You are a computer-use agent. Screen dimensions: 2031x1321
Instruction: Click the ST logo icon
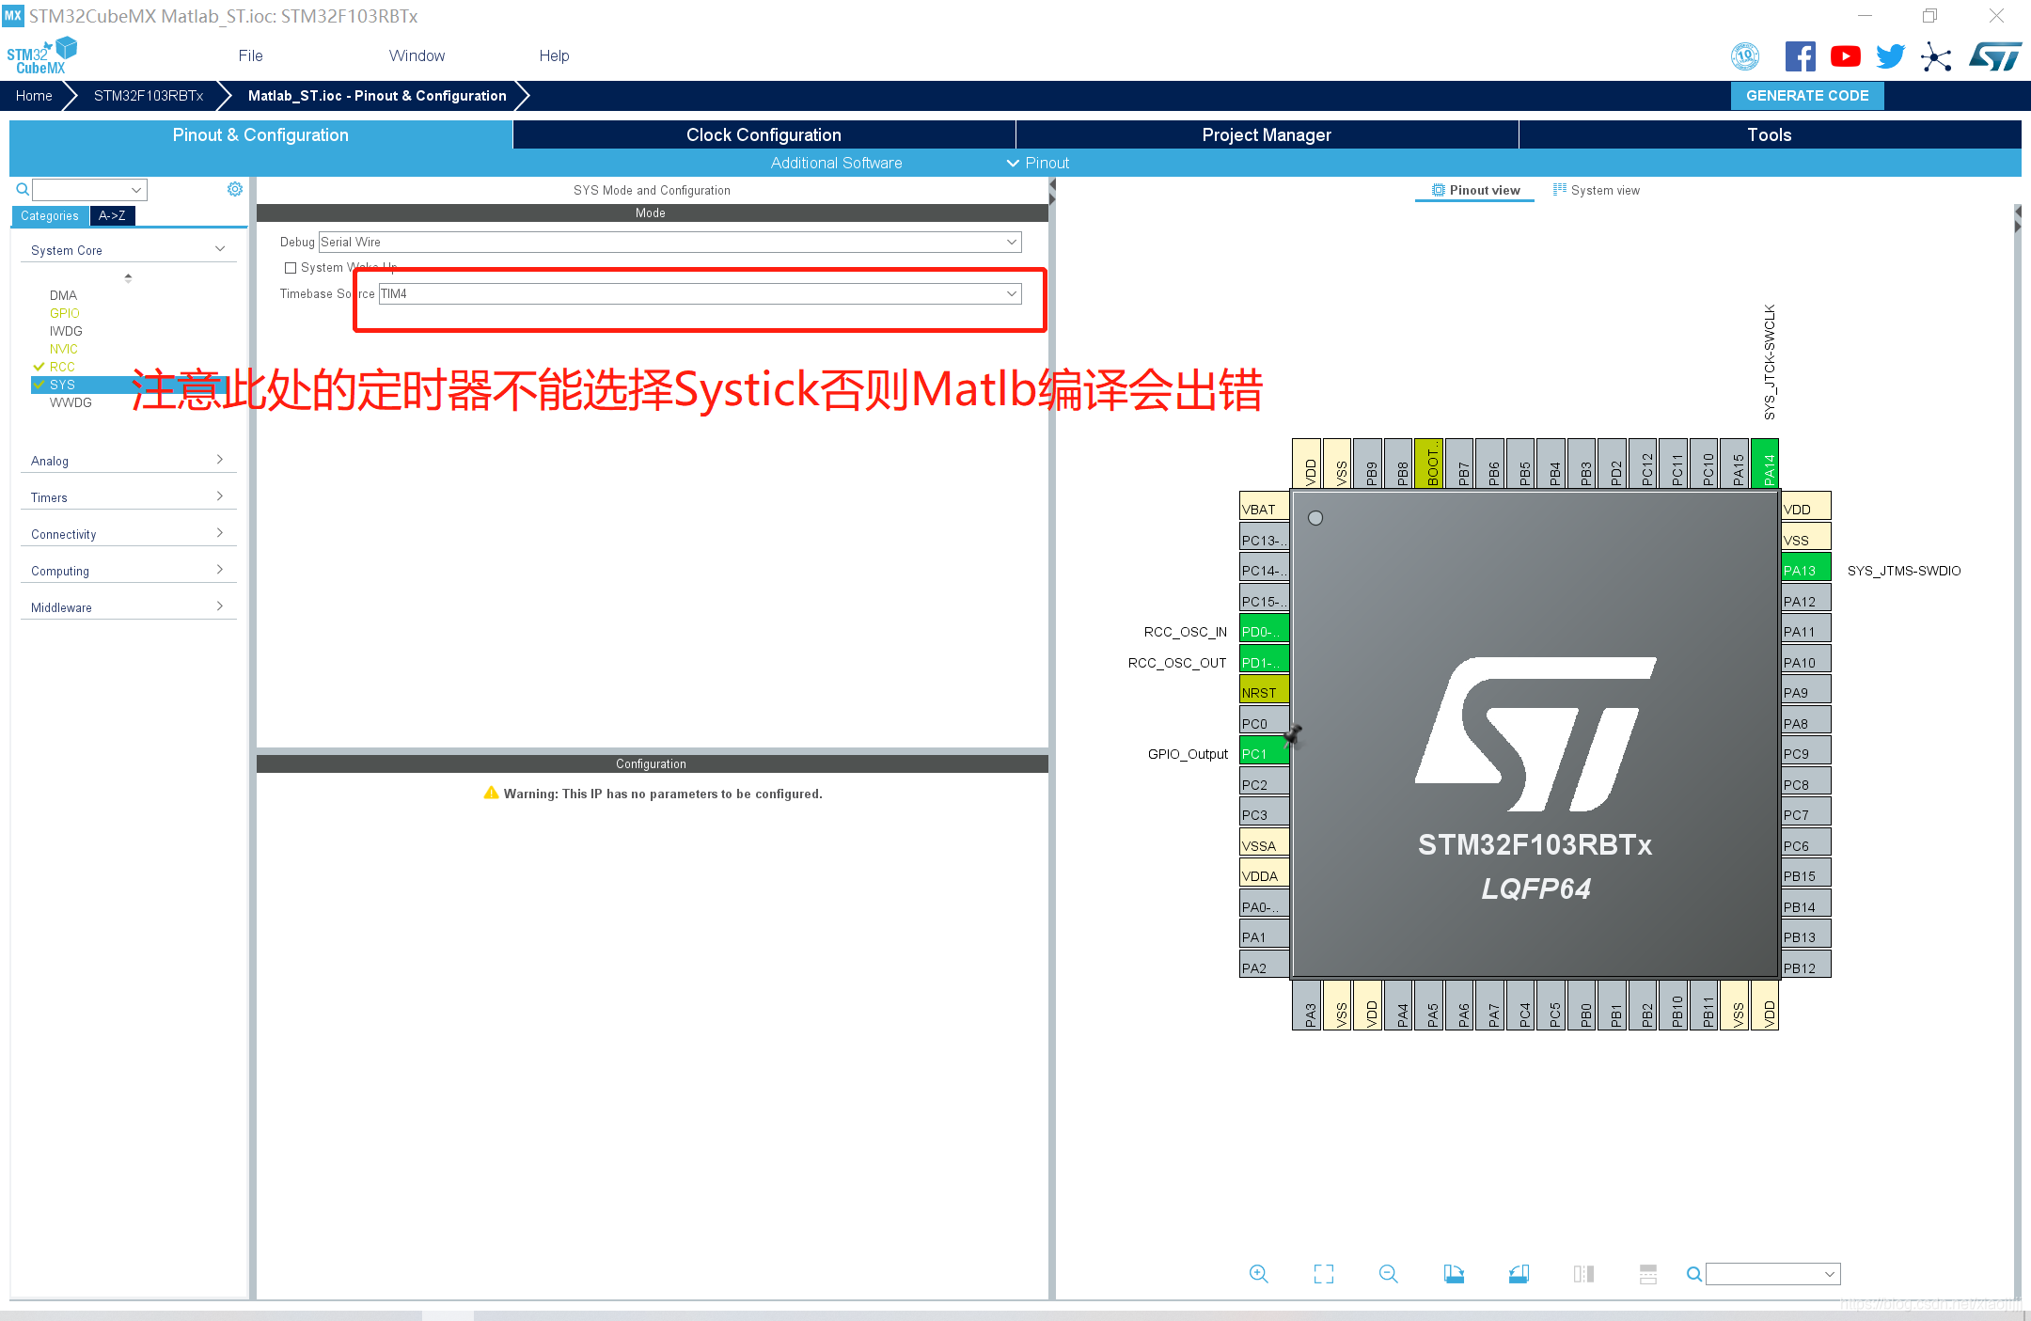[1995, 56]
